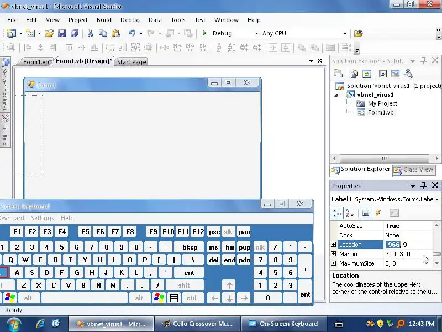Open the Debug configuration dropdown
This screenshot has height=332, width=442.
(256, 33)
